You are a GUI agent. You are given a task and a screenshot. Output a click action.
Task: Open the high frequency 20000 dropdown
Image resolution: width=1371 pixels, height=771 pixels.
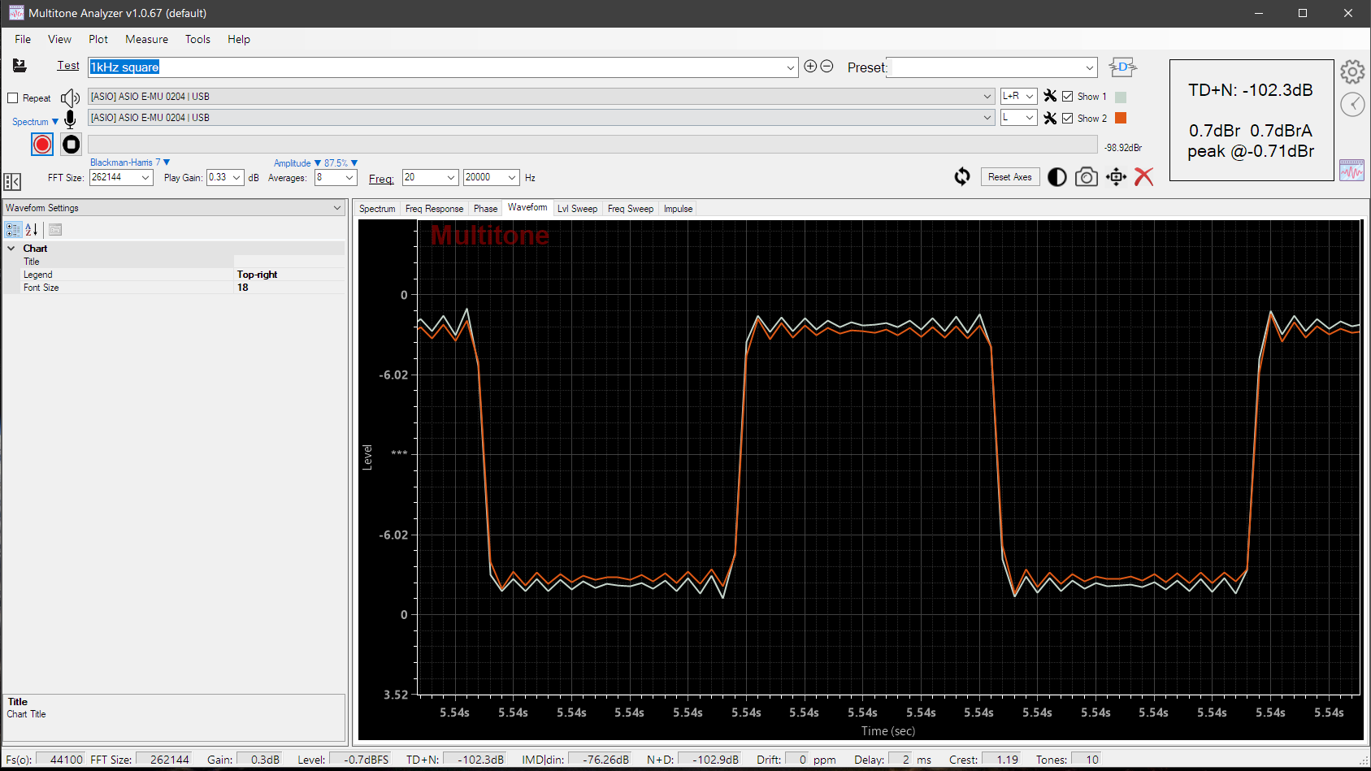pos(512,177)
